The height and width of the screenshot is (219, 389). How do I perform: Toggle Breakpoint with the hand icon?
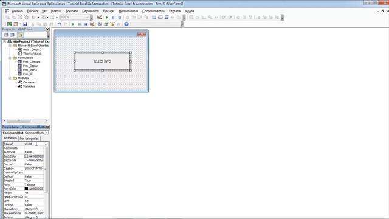(128, 18)
